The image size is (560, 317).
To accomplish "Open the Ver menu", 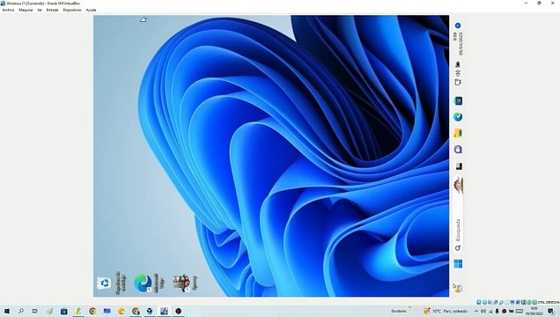I will coord(40,10).
